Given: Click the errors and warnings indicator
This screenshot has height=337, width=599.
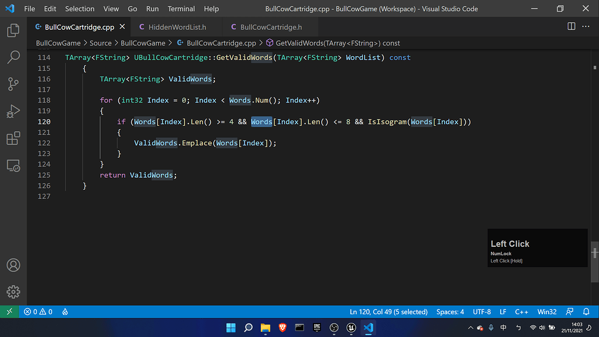Looking at the screenshot, I should coord(37,312).
